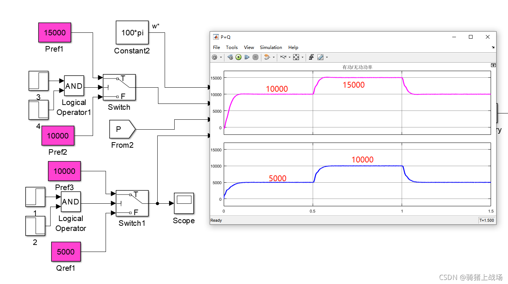Open the Simulation menu
This screenshot has width=508, height=284.
(x=271, y=47)
